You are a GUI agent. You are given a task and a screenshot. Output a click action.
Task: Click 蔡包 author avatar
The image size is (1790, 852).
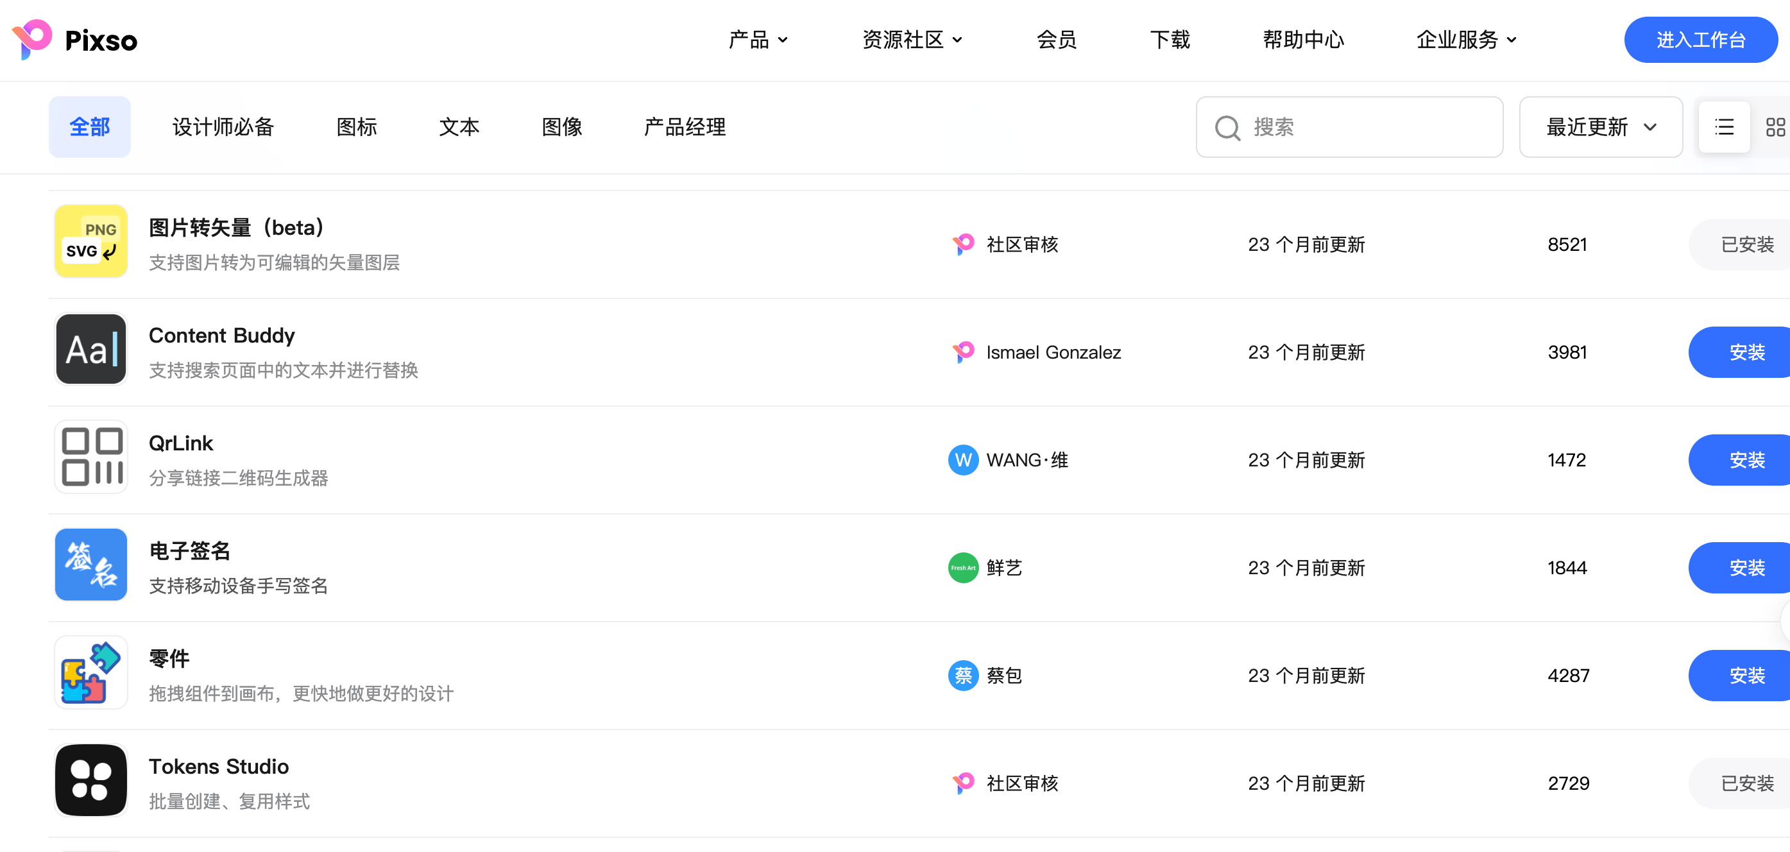[x=963, y=676]
